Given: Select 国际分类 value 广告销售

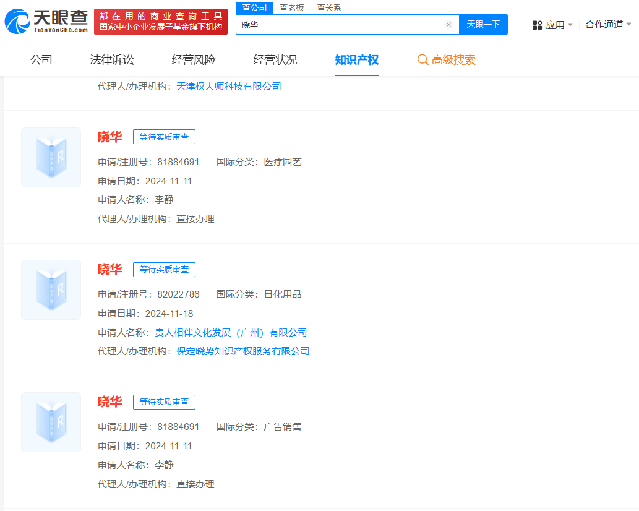Looking at the screenshot, I should click(283, 427).
